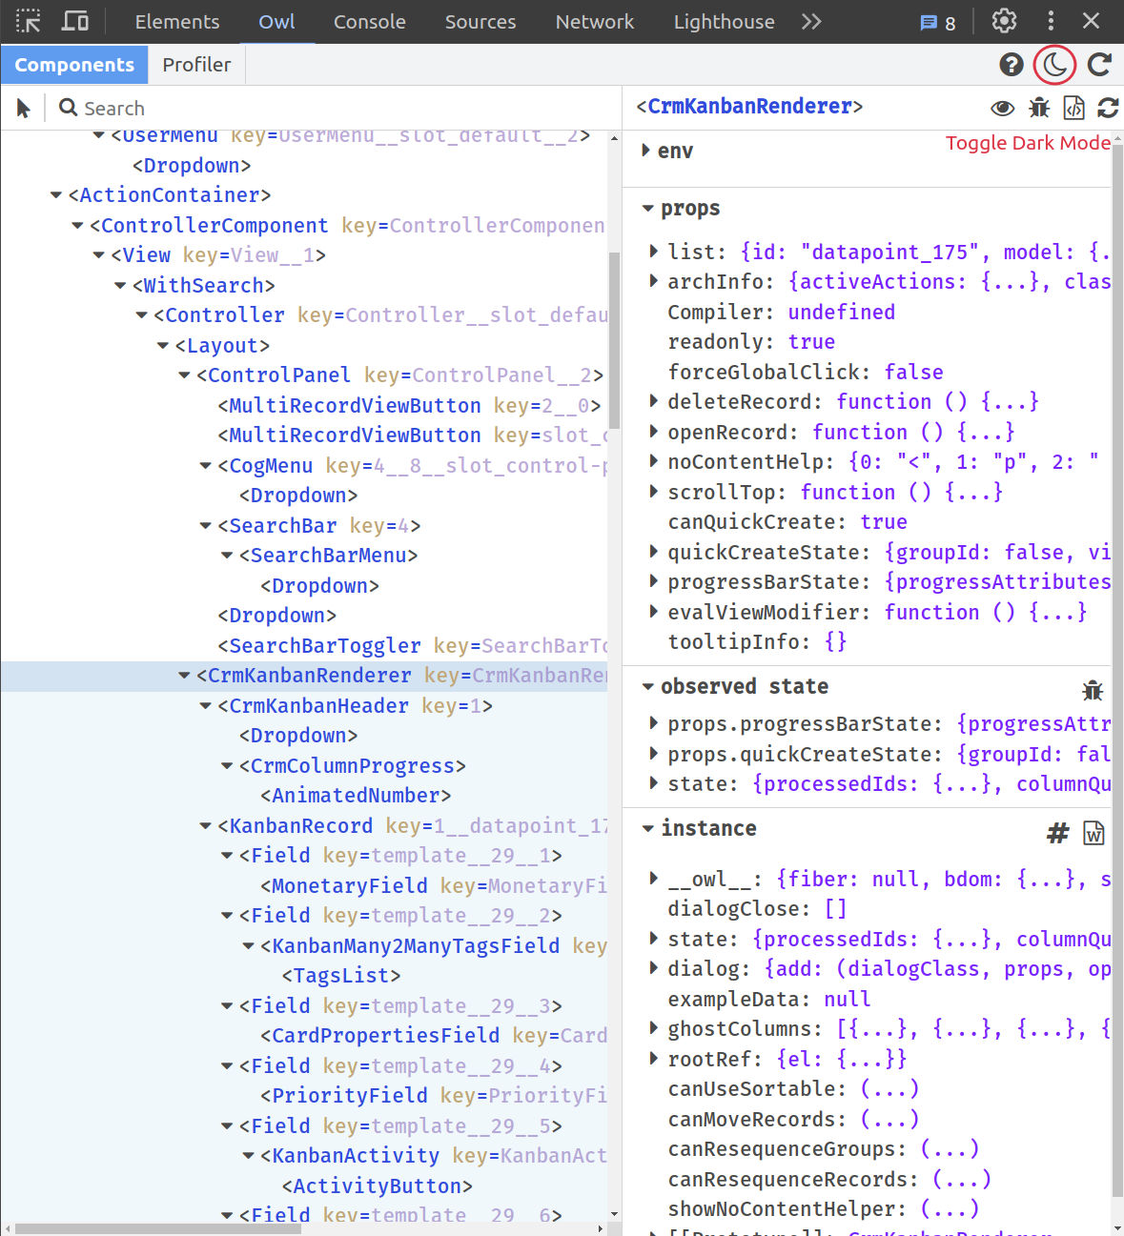The width and height of the screenshot is (1124, 1236).
Task: Open DevTools settings gear
Action: pyautogui.click(x=1004, y=21)
